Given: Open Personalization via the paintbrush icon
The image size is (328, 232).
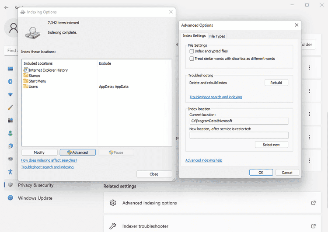Looking at the screenshot, I should point(10,107).
